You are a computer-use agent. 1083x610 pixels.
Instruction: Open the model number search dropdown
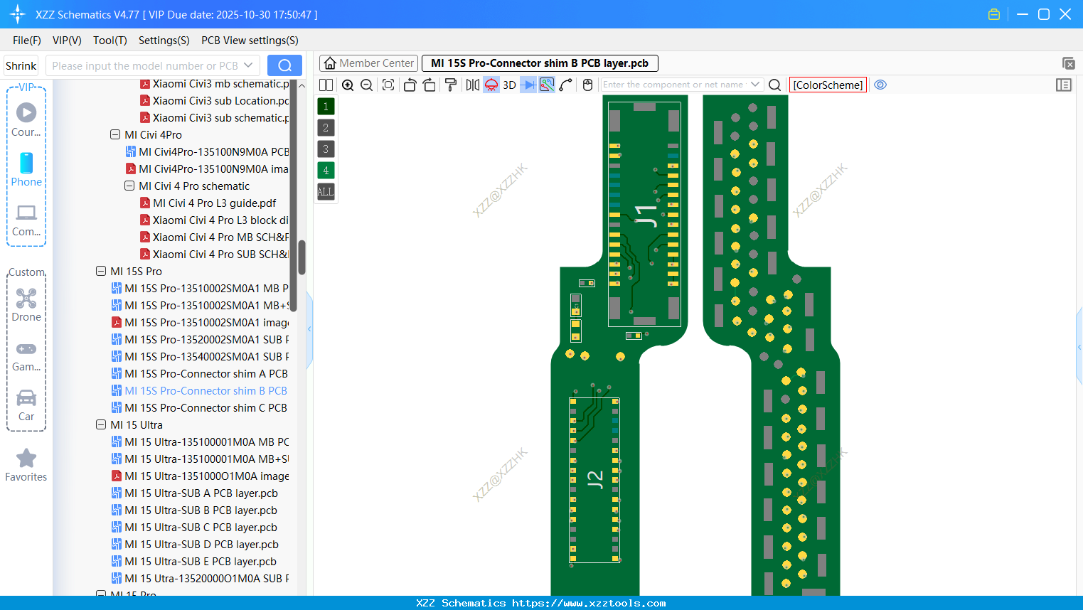(248, 65)
